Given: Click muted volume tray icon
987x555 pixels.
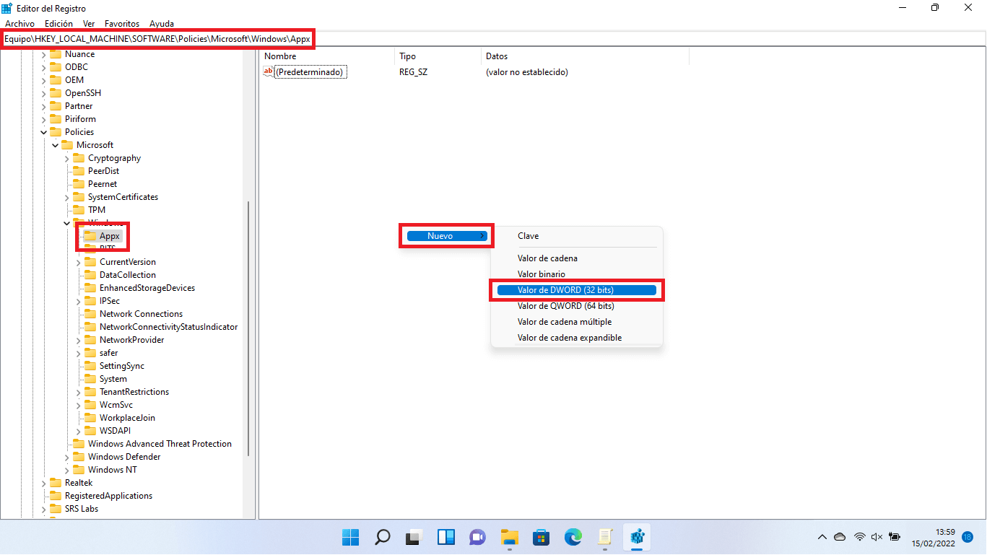Looking at the screenshot, I should (x=877, y=537).
